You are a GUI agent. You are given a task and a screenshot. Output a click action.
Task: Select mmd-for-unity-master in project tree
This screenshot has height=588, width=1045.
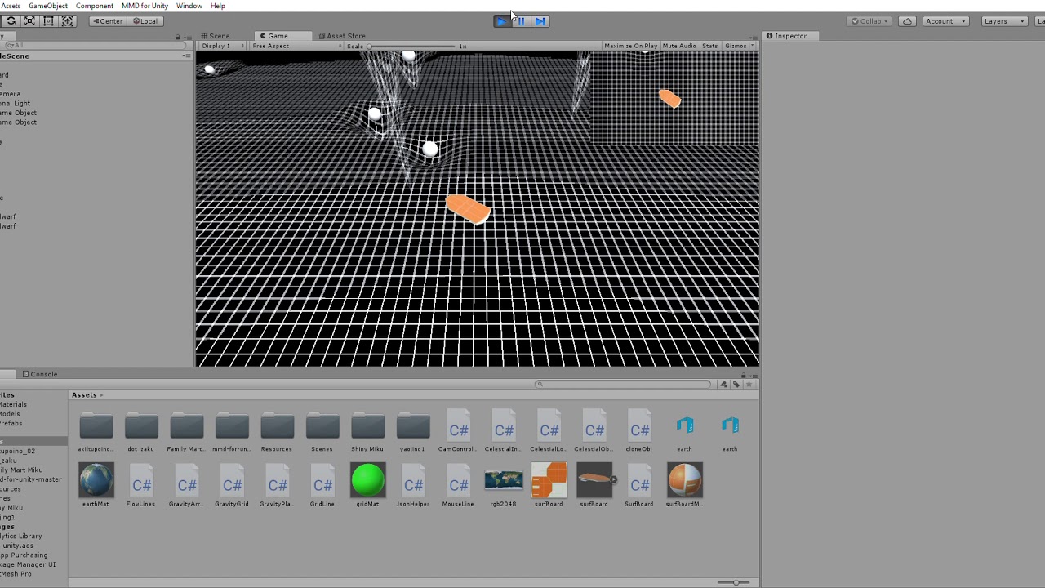[31, 479]
